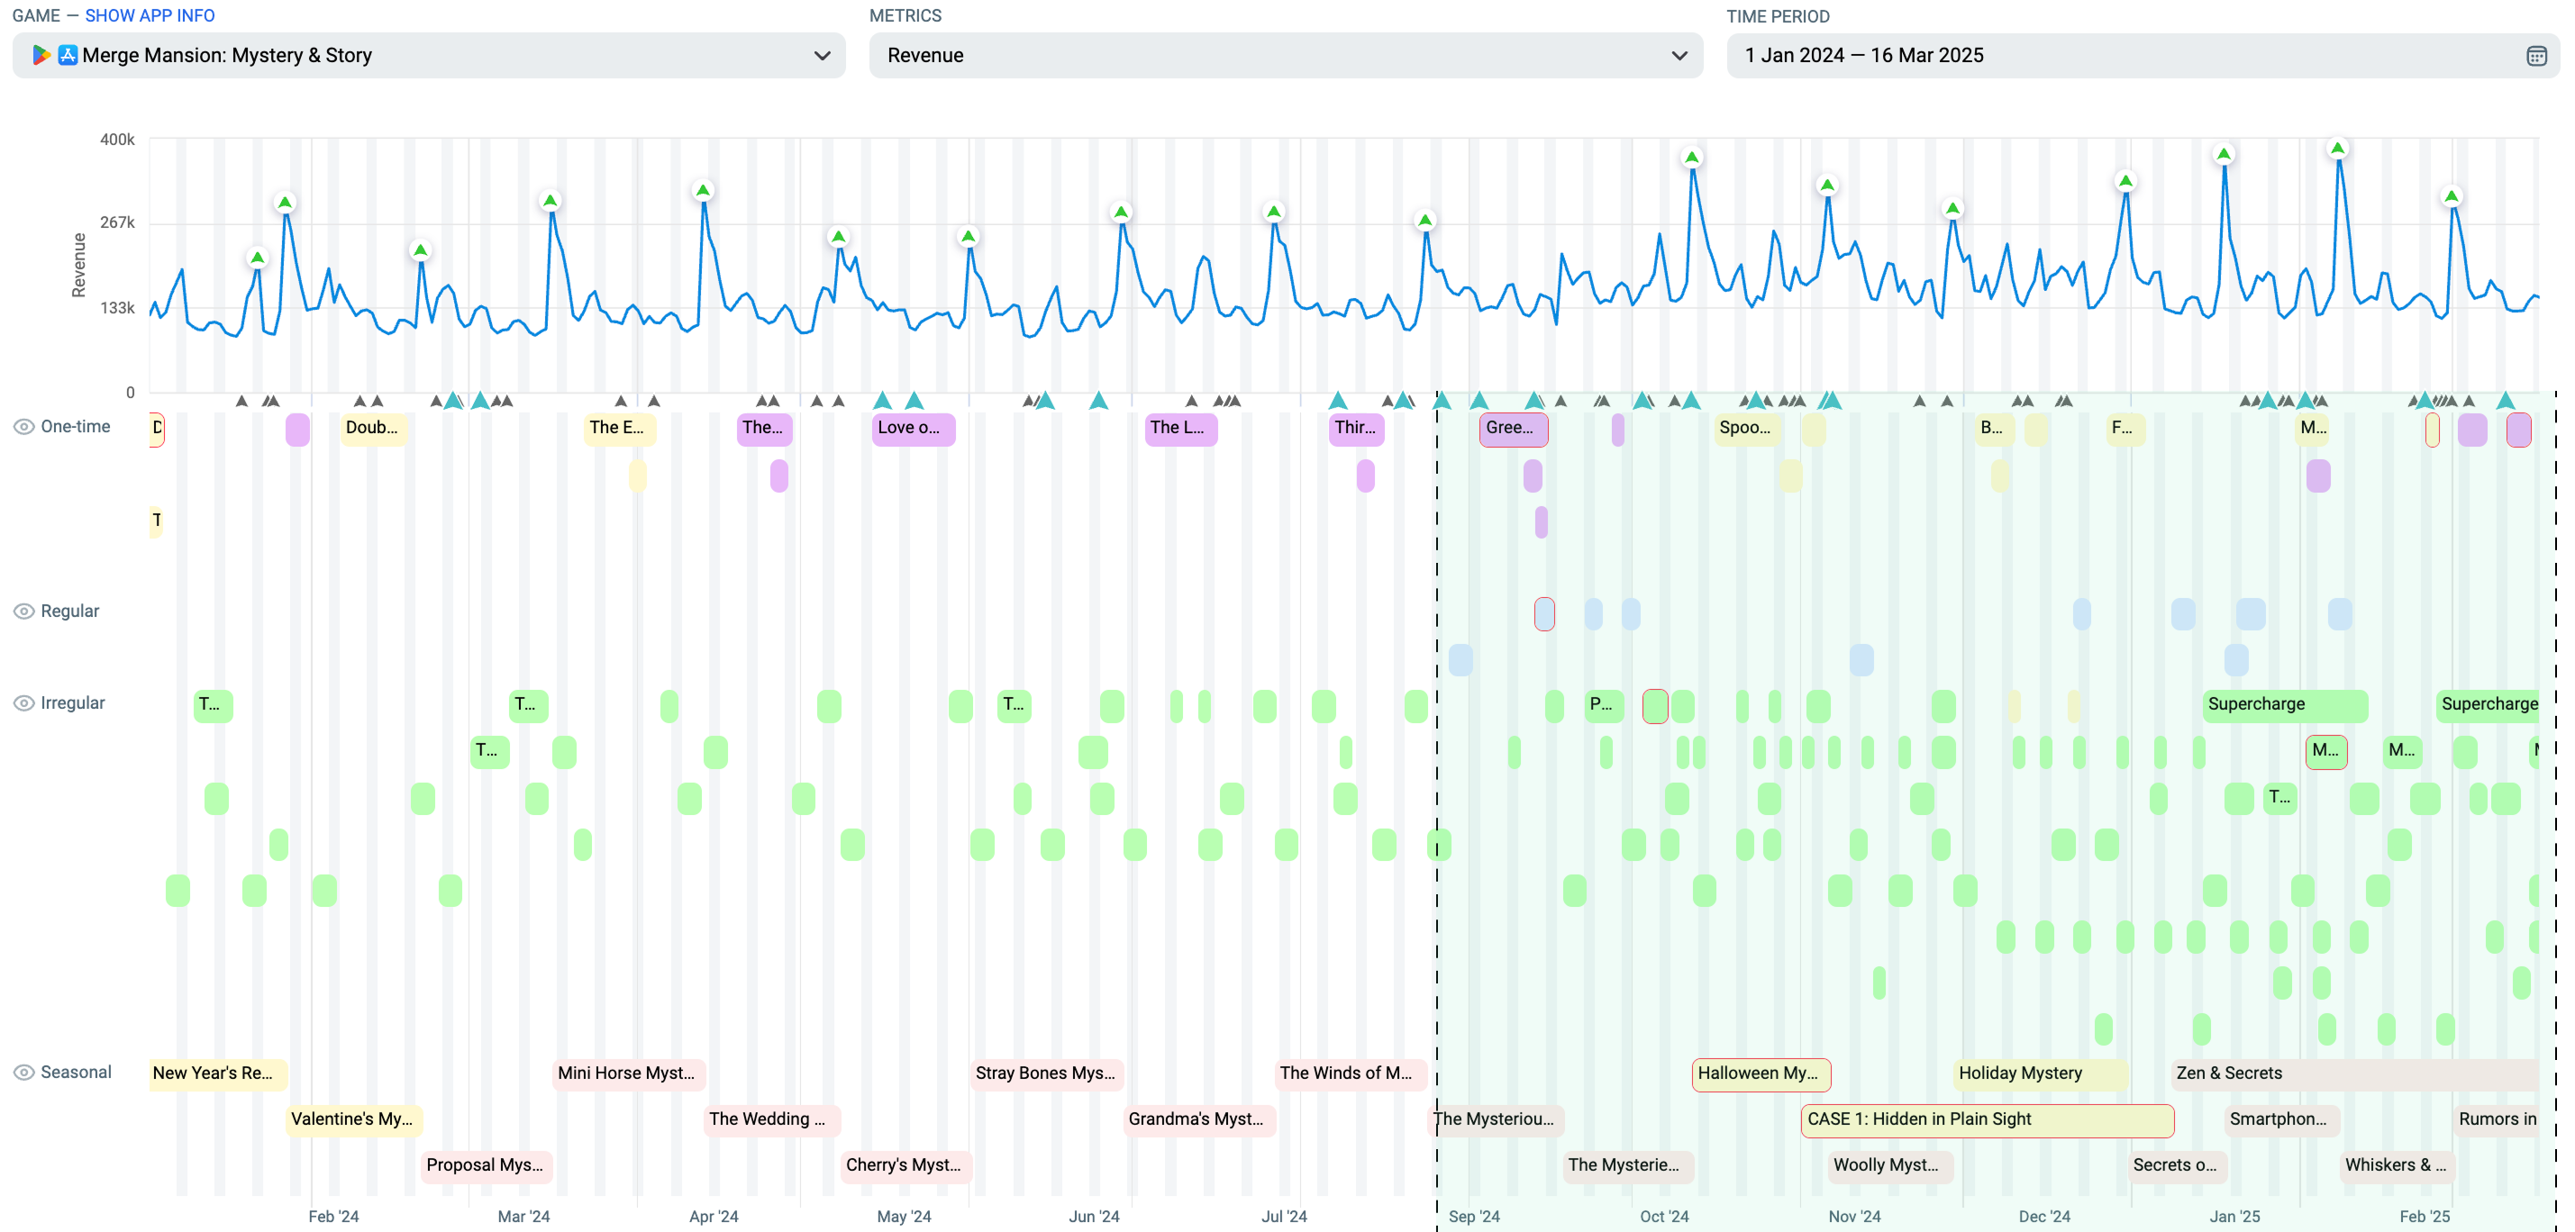This screenshot has width=2575, height=1232.
Task: Hide the Regular events row using its eye icon
Action: 23,611
